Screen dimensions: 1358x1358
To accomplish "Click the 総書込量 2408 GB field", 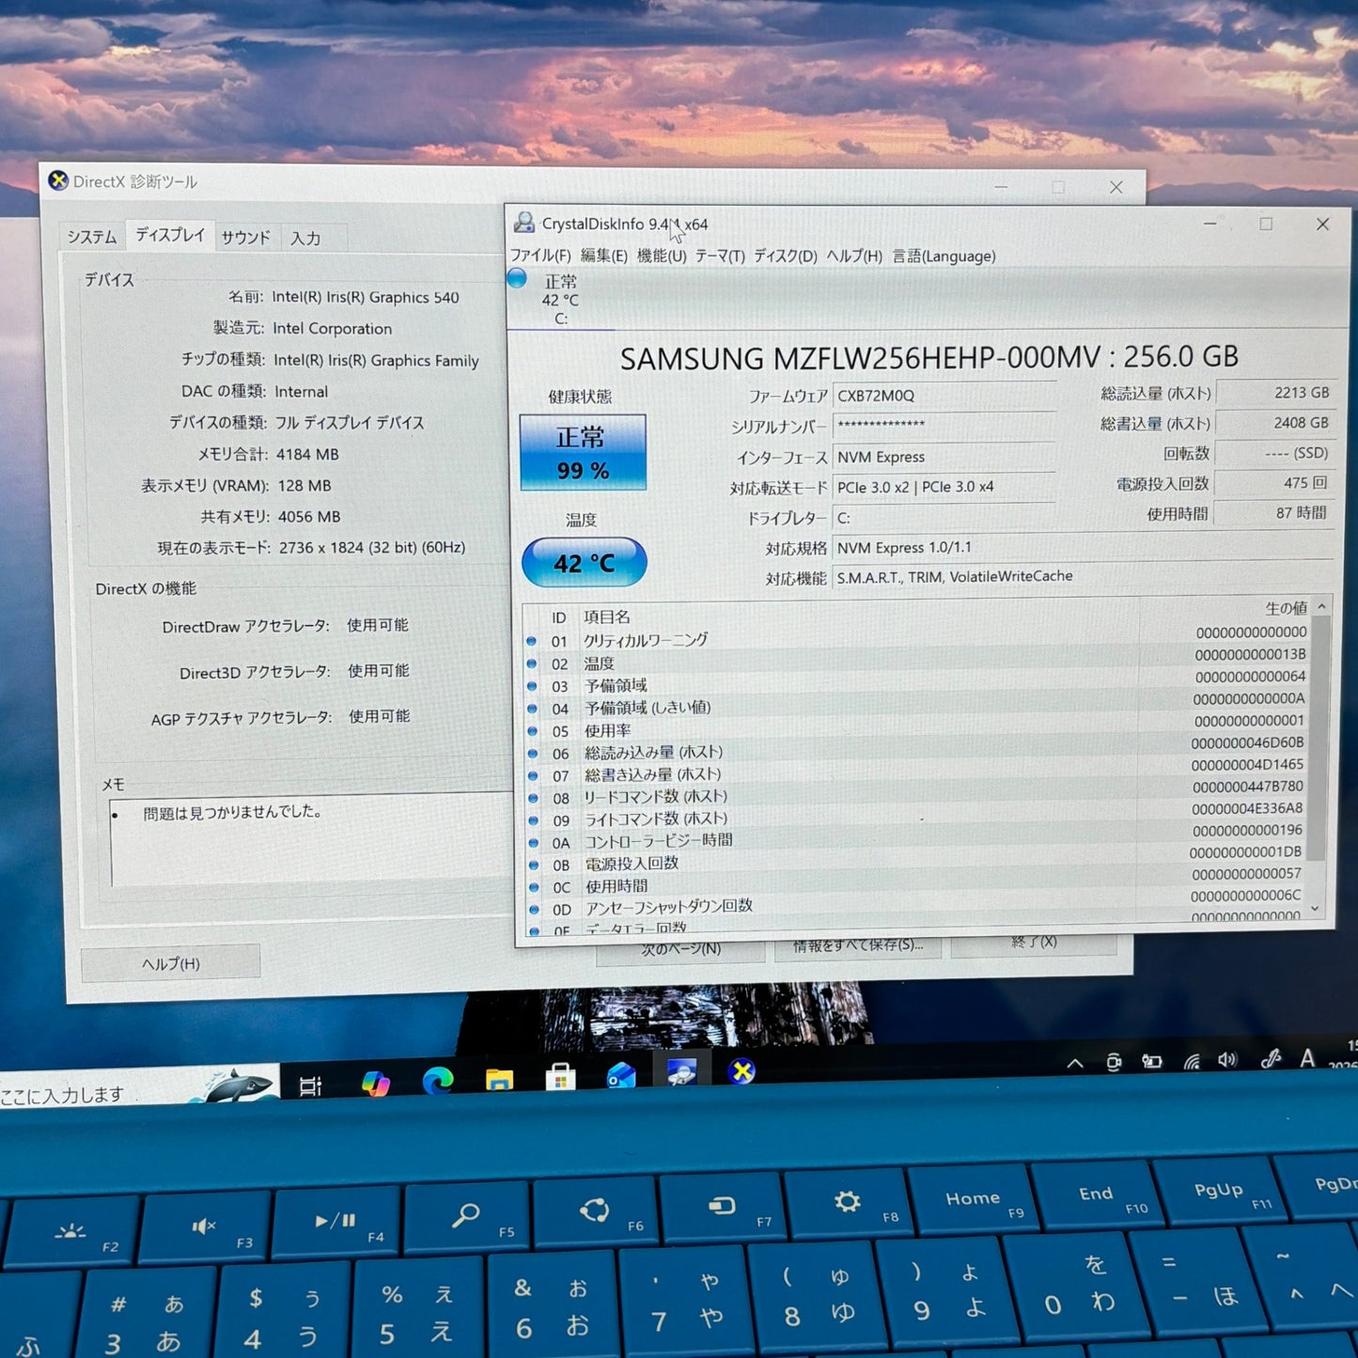I will click(x=1275, y=423).
